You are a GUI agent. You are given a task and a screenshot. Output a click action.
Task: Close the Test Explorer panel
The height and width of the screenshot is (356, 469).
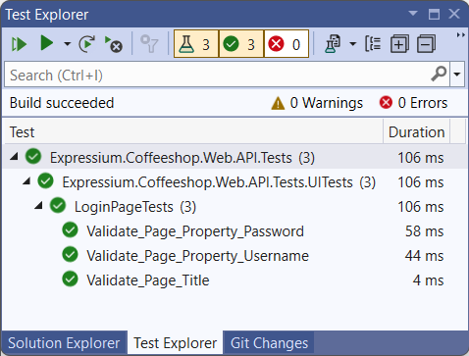tap(454, 14)
